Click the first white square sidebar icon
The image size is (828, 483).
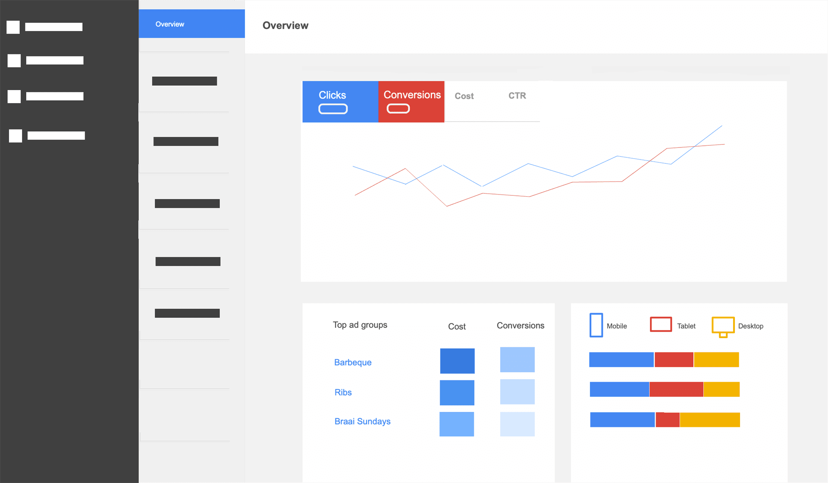point(13,27)
